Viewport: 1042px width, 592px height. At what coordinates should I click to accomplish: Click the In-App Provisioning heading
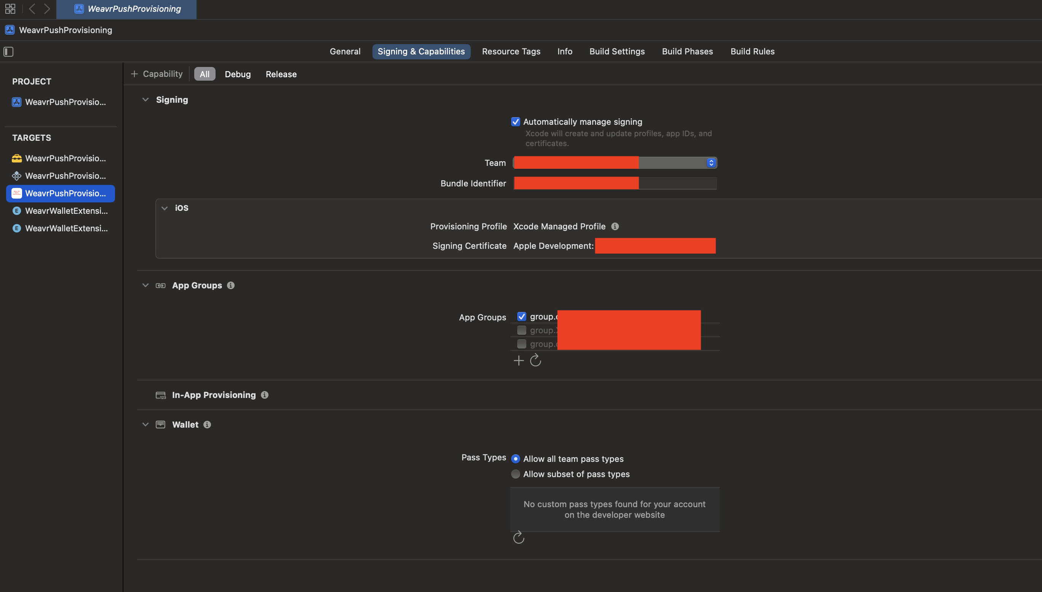[214, 395]
